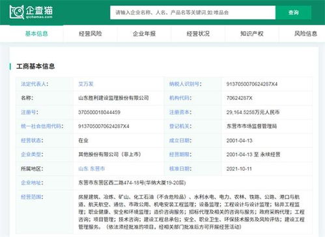Screen dimensions: 325x237
Task: Open the 山东 东营市 region link
Action: pos(91,169)
